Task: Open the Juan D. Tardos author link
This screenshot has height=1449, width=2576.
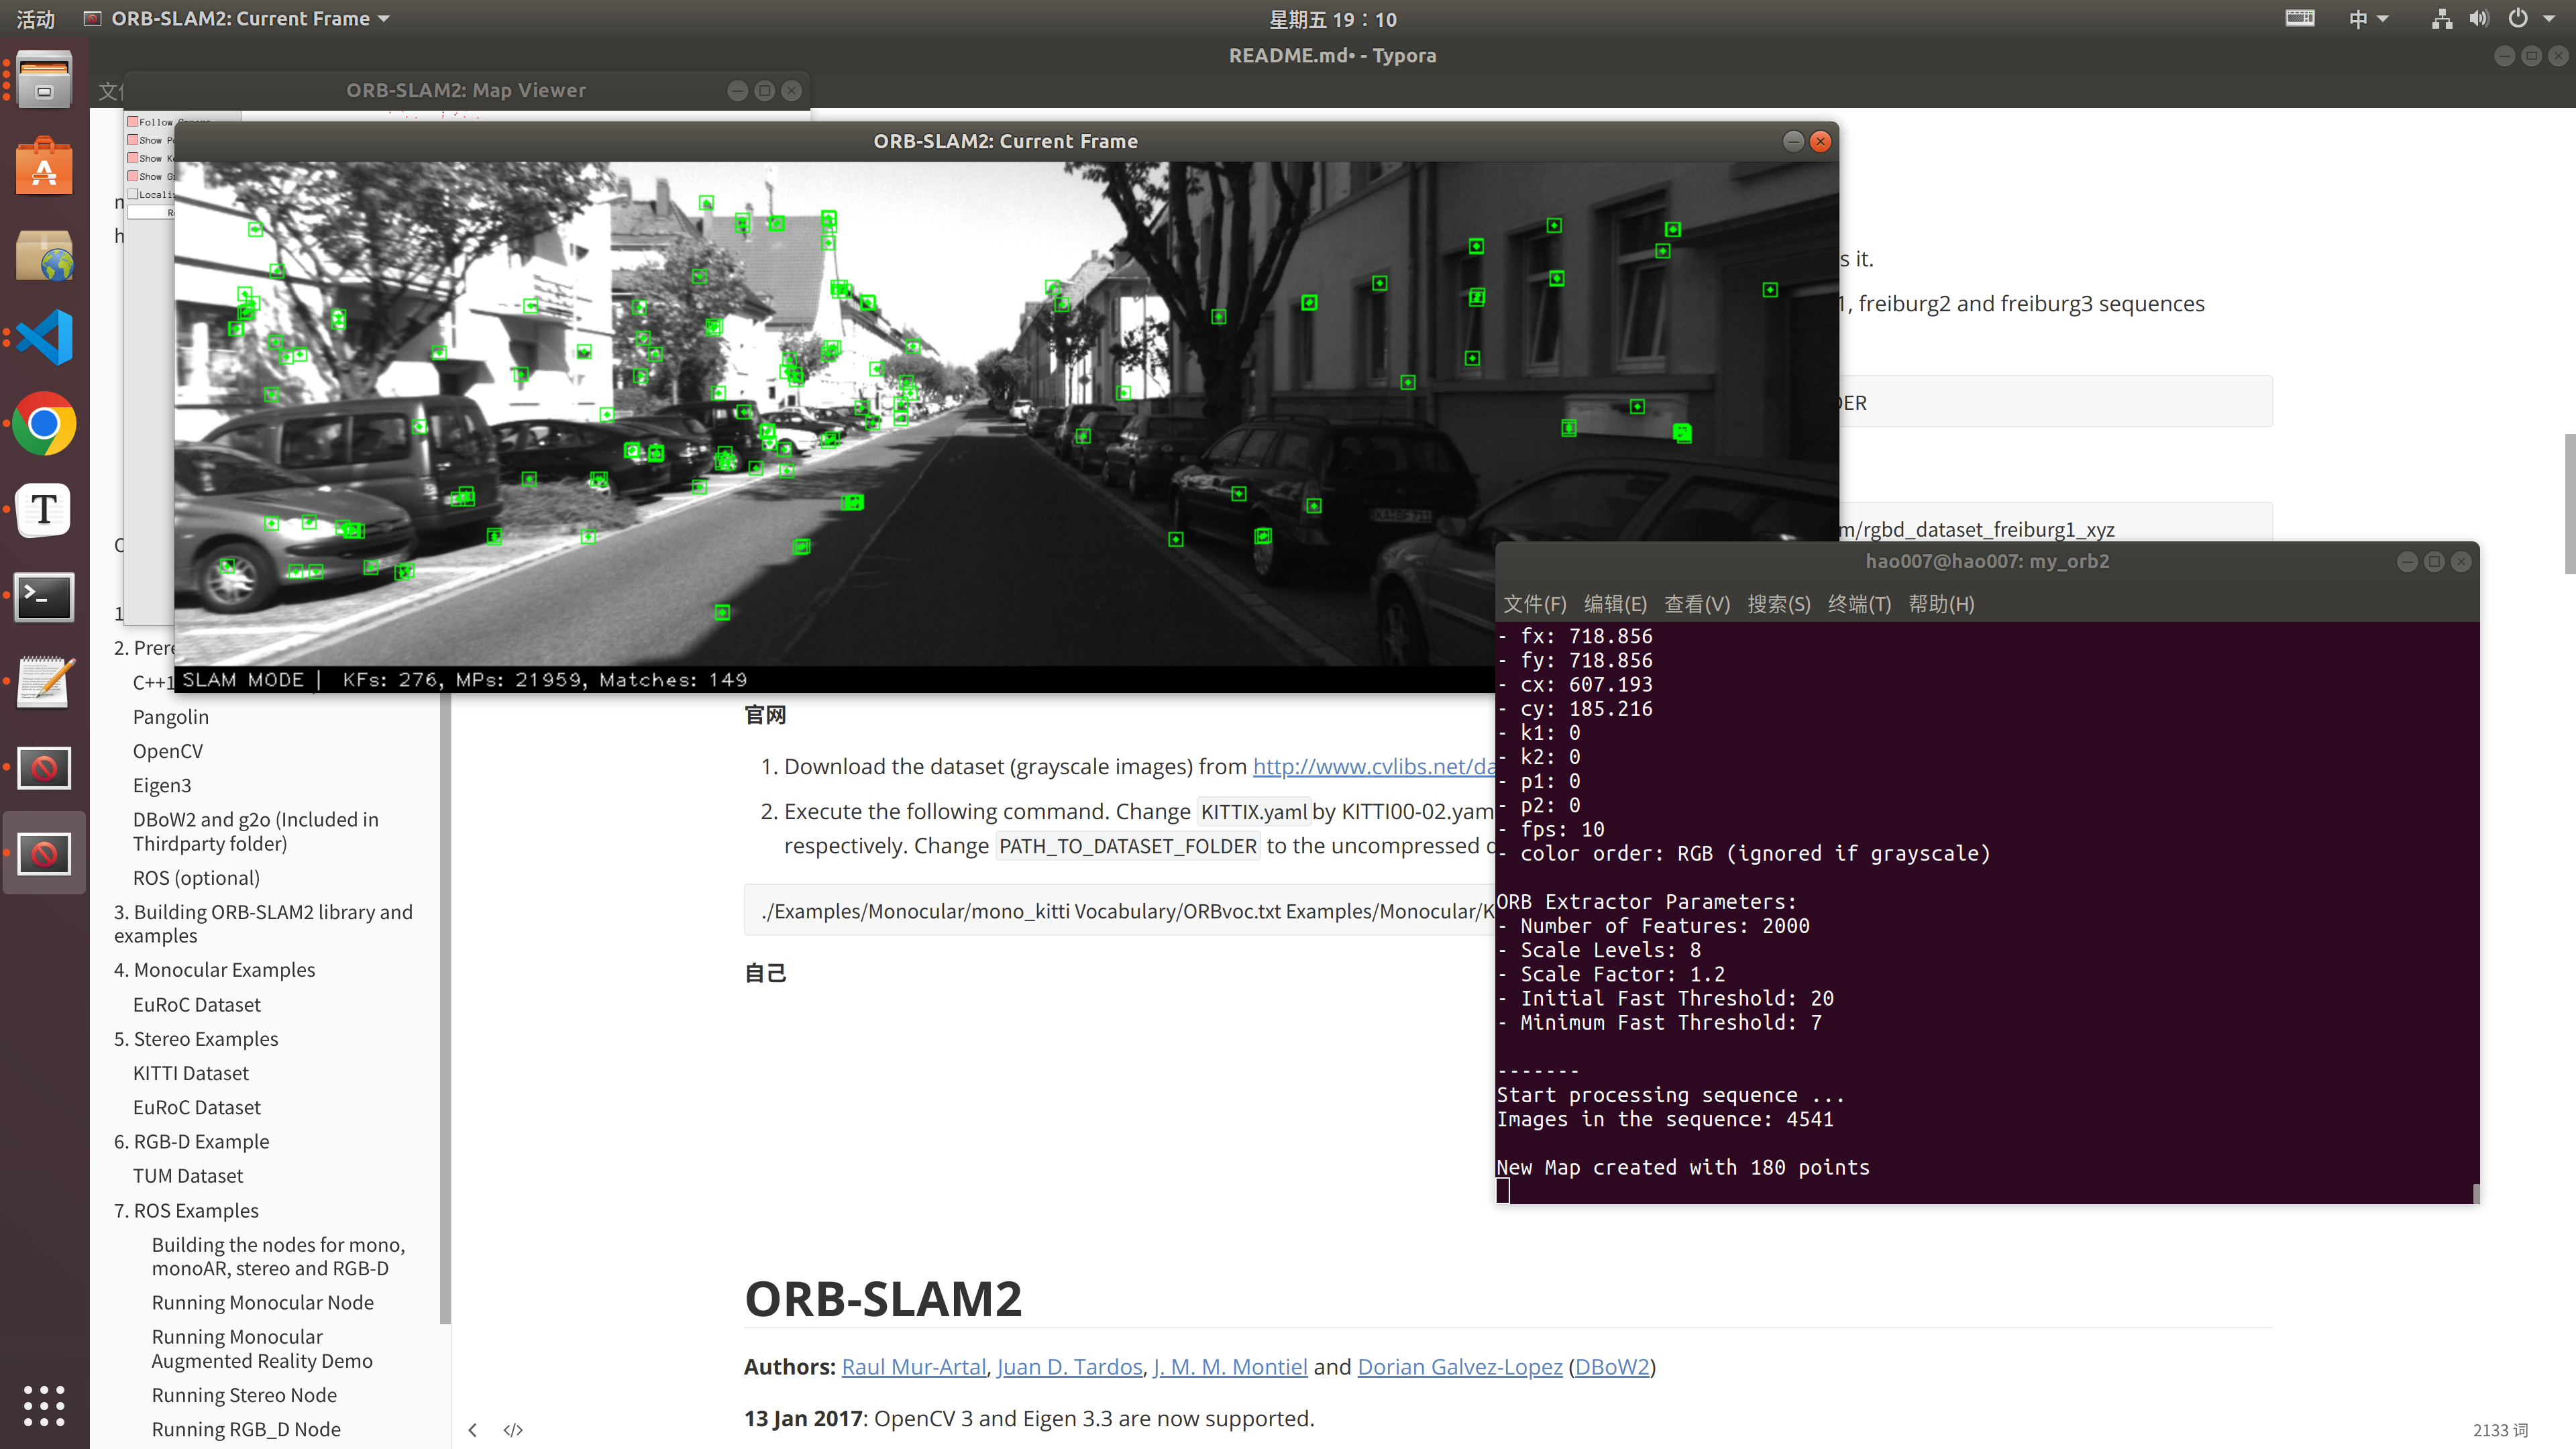Action: [x=1069, y=1366]
